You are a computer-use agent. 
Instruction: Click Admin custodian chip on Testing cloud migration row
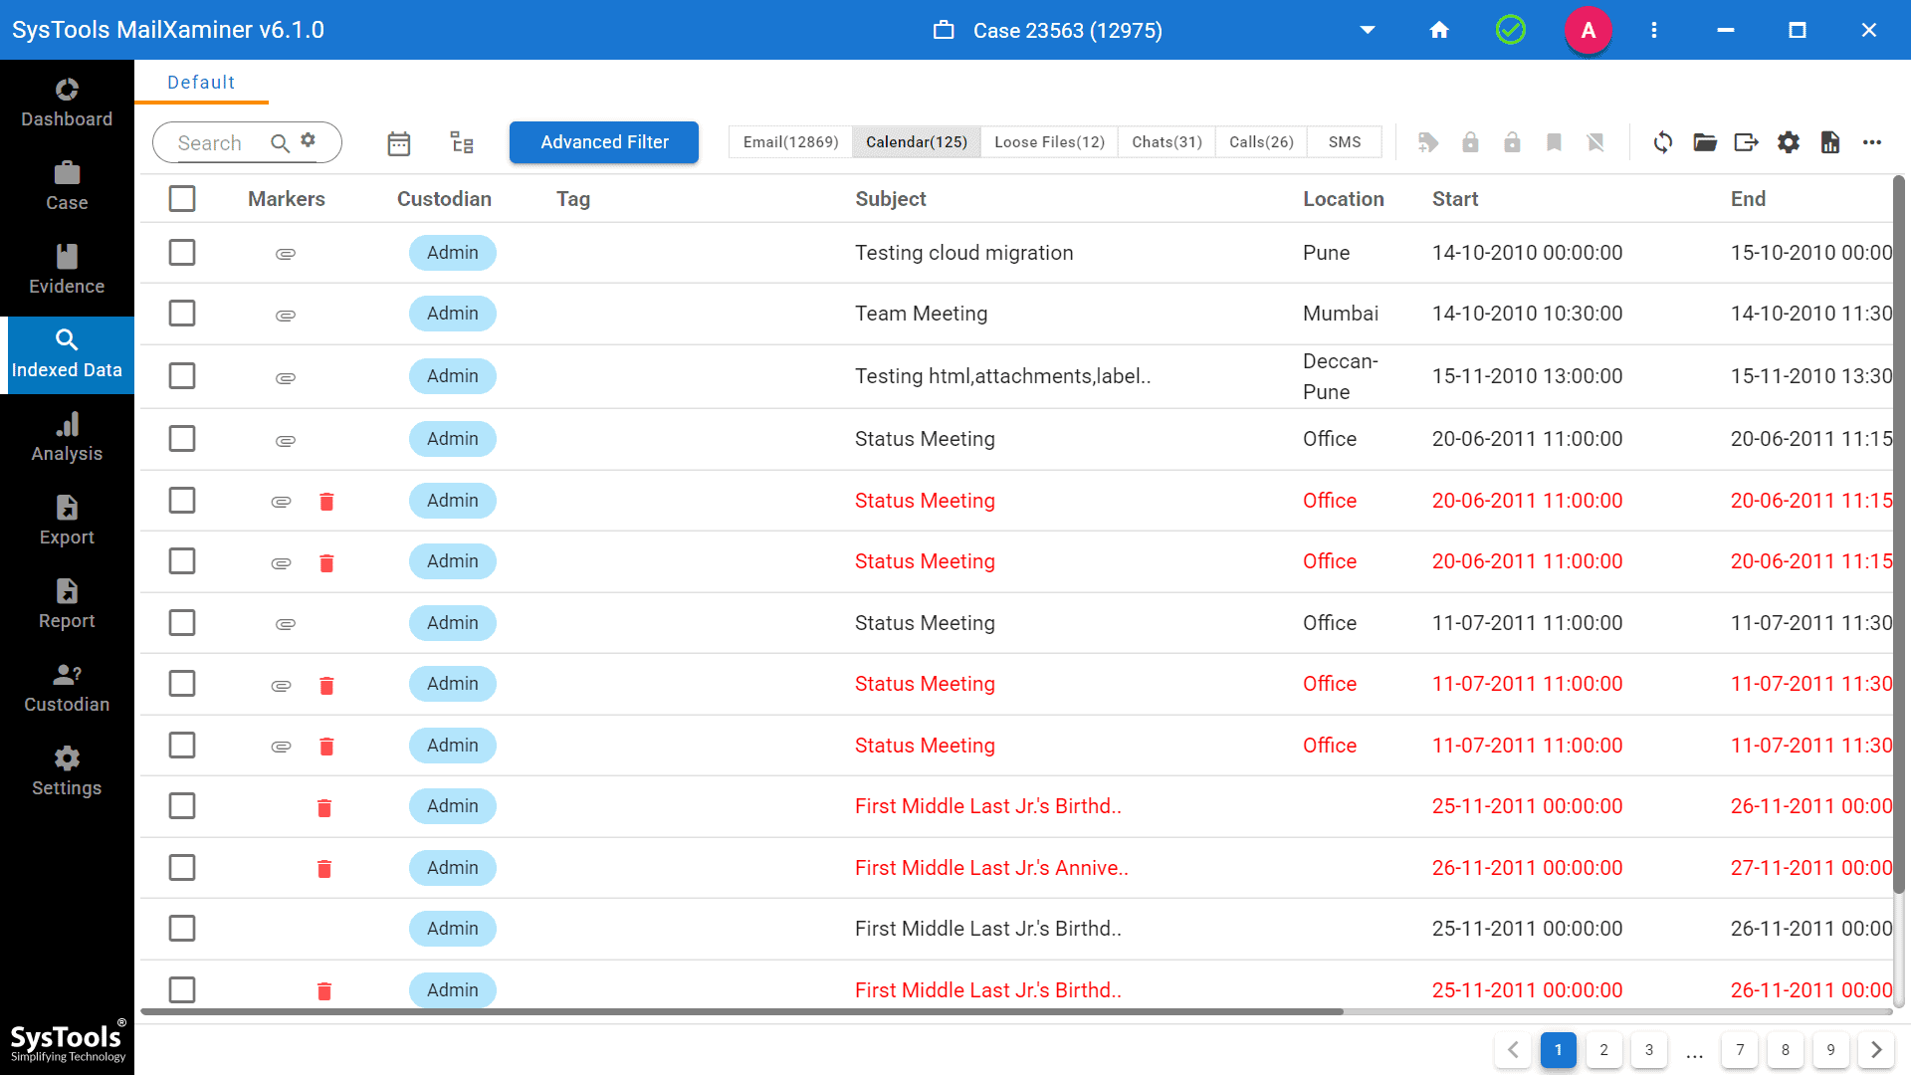(453, 252)
